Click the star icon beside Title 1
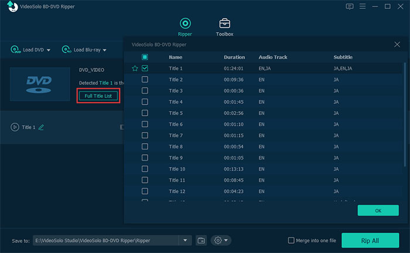 click(x=135, y=68)
